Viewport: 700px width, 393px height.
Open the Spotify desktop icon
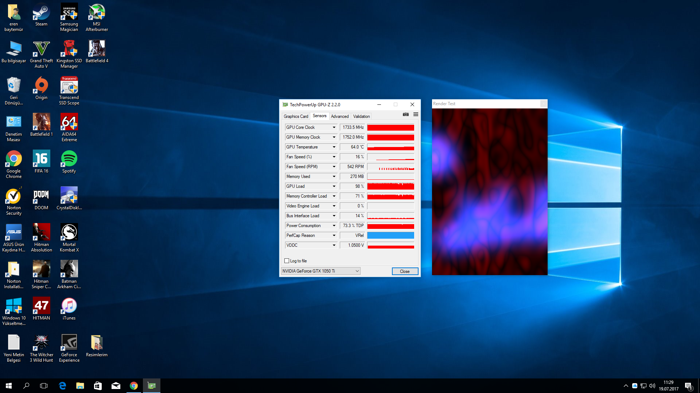[x=69, y=162]
